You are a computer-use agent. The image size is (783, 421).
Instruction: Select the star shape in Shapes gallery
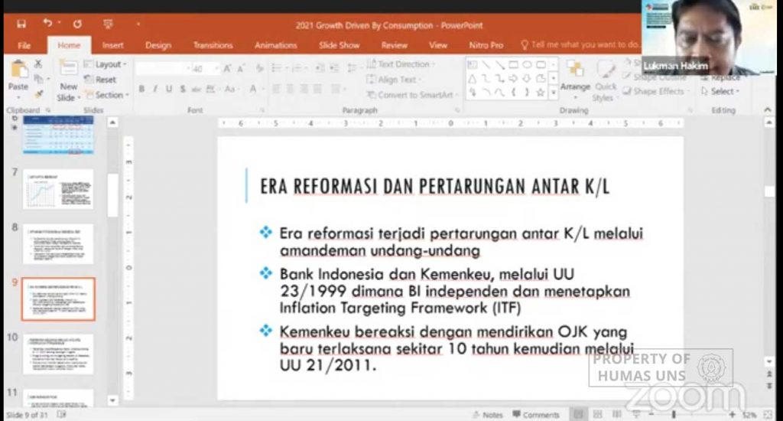(x=541, y=93)
